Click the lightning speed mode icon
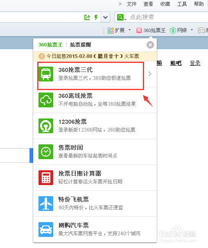The width and height of the screenshot is (208, 248). pos(96,17)
